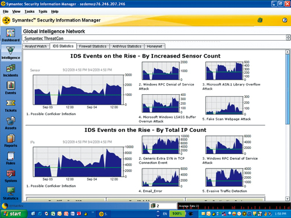291x218 pixels.
Task: Open the Honeynet tab
Action: [x=154, y=47]
